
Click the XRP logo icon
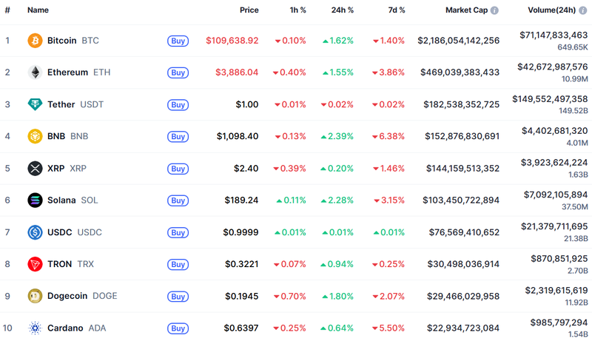[x=35, y=169]
